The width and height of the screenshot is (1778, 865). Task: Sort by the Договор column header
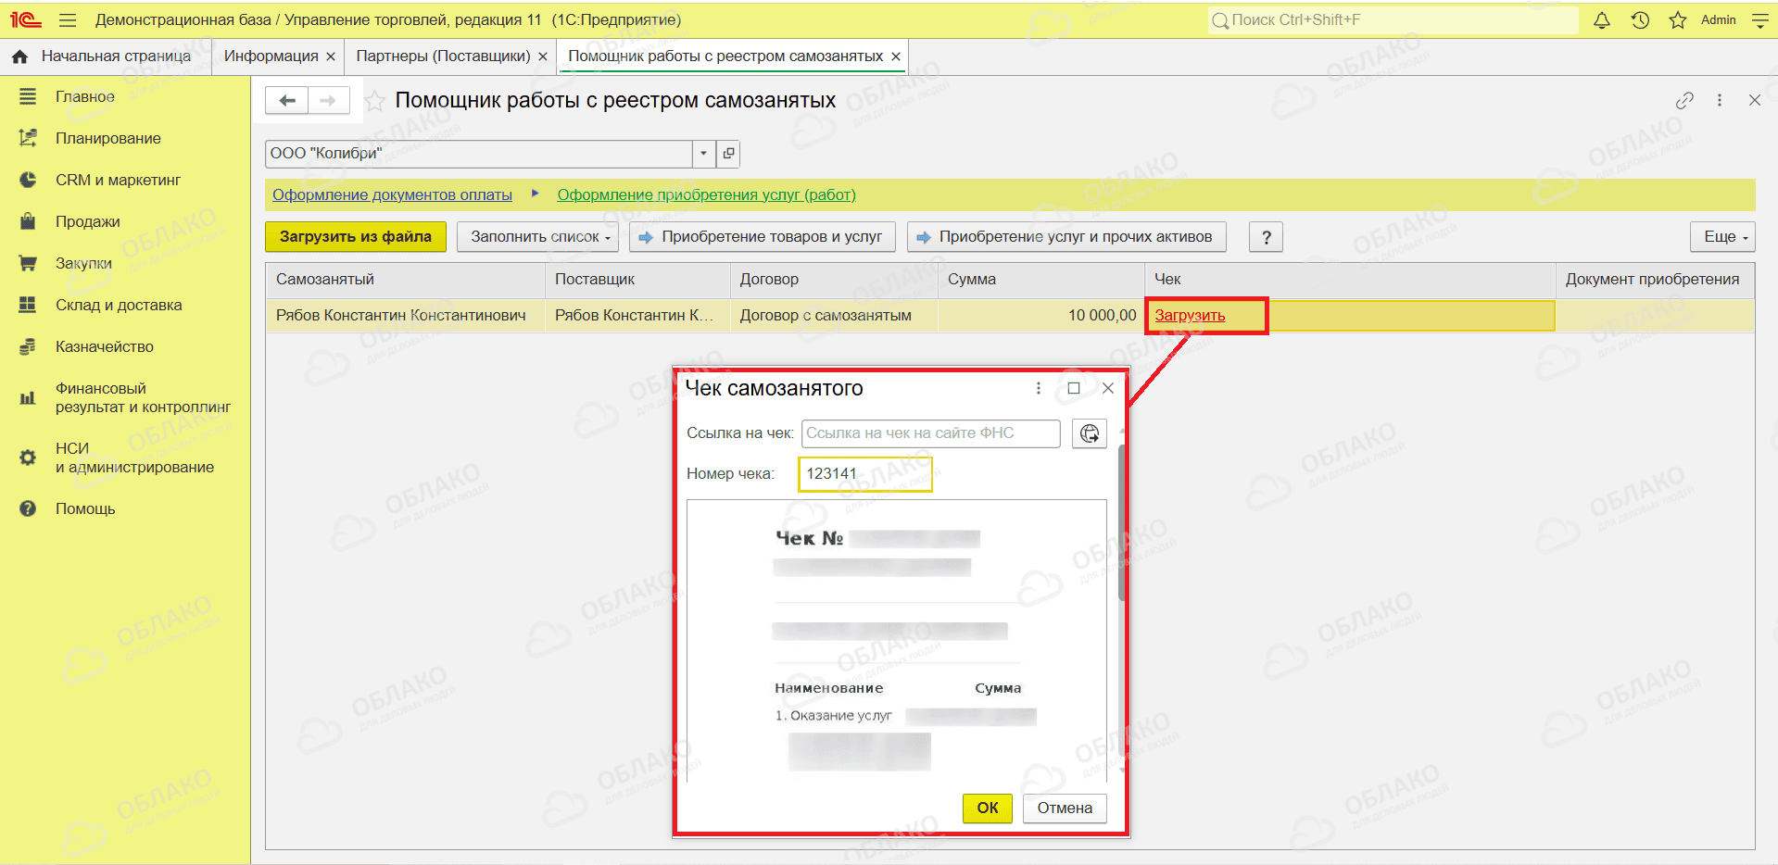click(x=835, y=280)
